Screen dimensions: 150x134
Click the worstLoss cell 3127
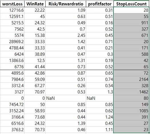[x=12, y=92]
